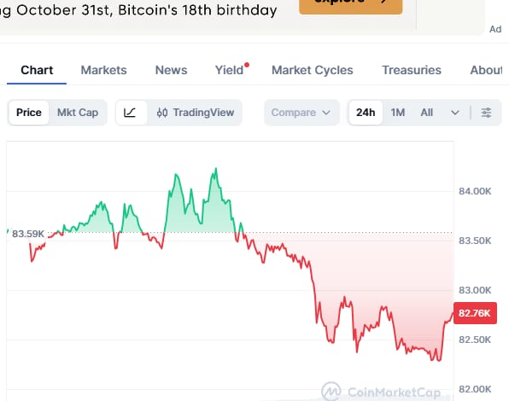Screen dimensions: 509x401
Task: Select the 1M time range
Action: pyautogui.click(x=398, y=113)
